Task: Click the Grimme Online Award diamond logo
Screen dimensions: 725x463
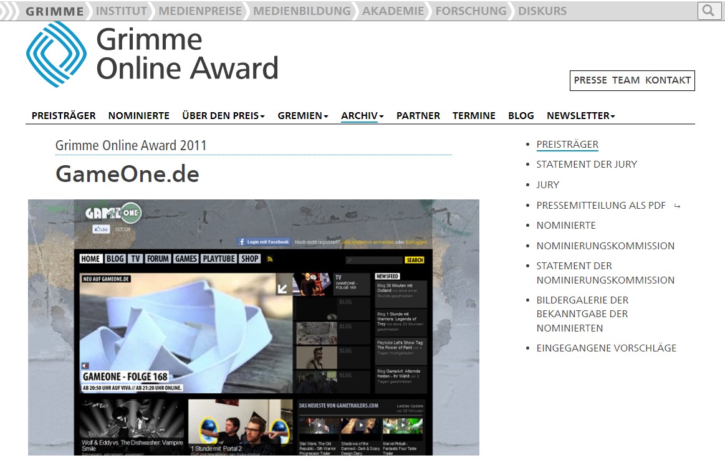Action: (56, 54)
